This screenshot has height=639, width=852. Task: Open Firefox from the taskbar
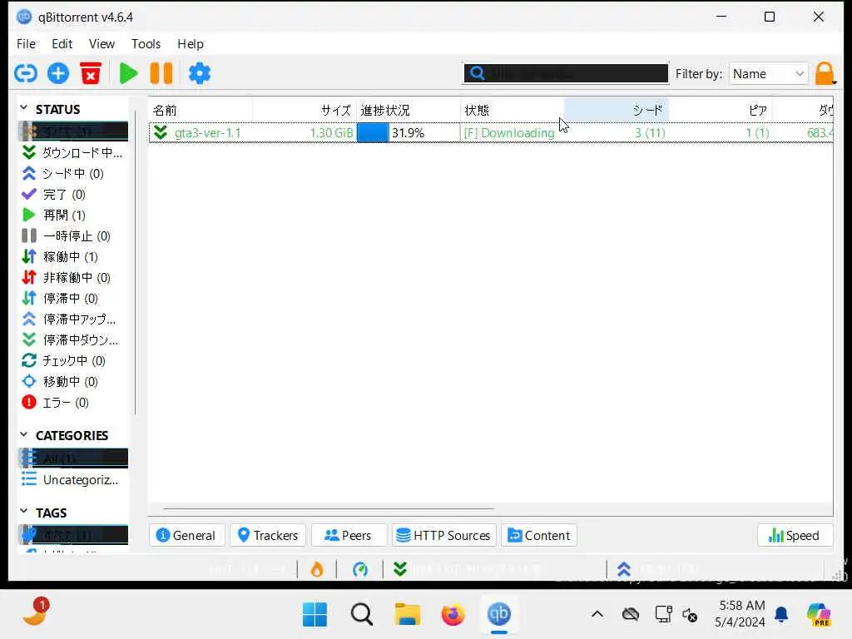coord(453,615)
